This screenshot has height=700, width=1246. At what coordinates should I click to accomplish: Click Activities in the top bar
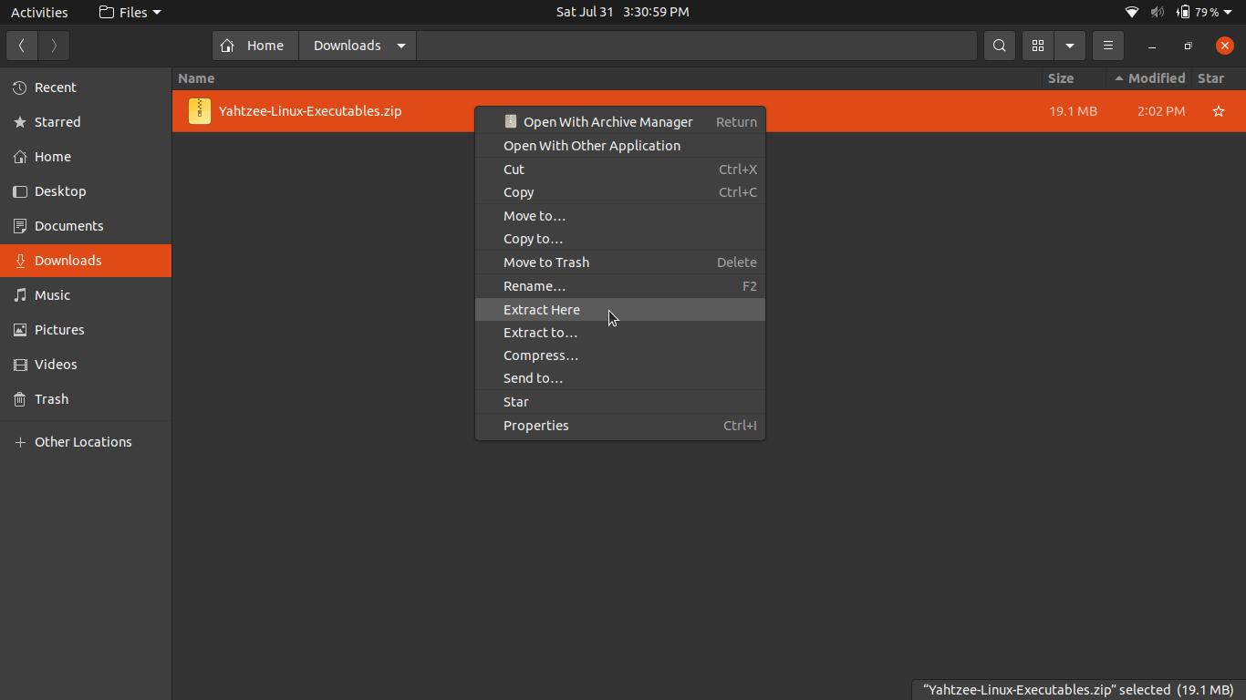(x=39, y=12)
